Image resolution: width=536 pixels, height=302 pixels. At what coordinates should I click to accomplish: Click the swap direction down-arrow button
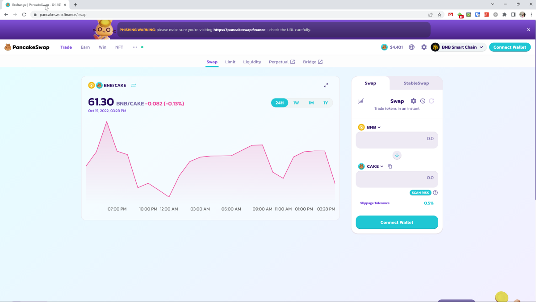(397, 155)
